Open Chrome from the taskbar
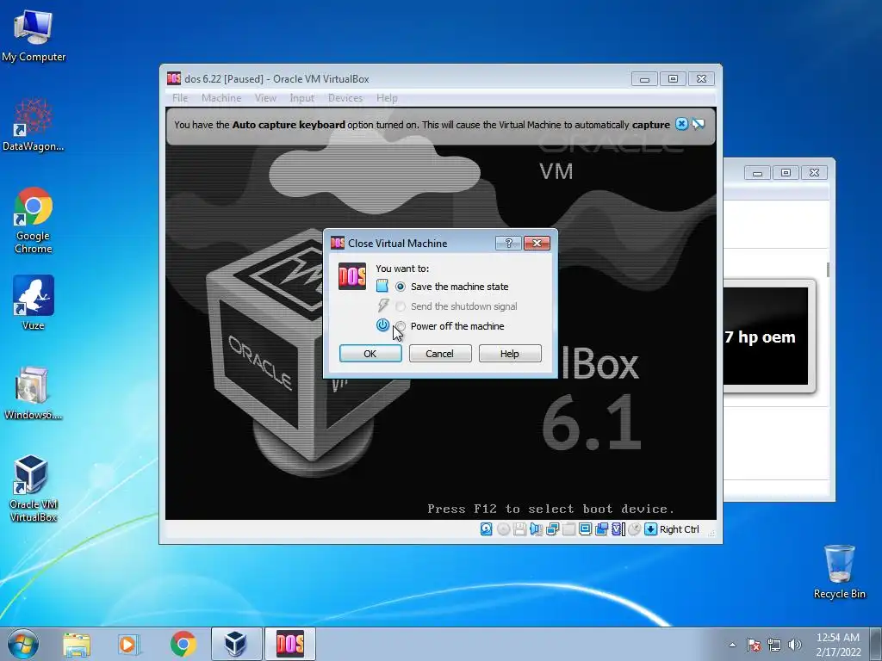Viewport: 882px width, 661px height. 183,644
